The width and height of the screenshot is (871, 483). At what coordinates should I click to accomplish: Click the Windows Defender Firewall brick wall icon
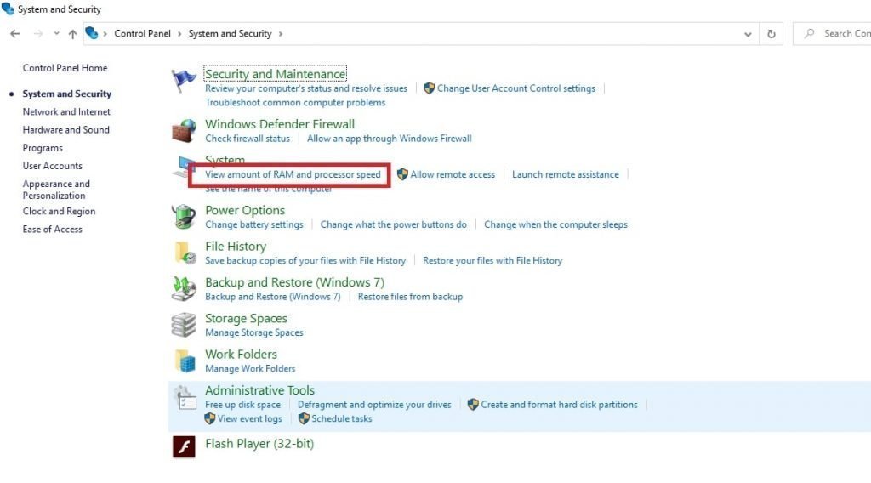point(185,131)
